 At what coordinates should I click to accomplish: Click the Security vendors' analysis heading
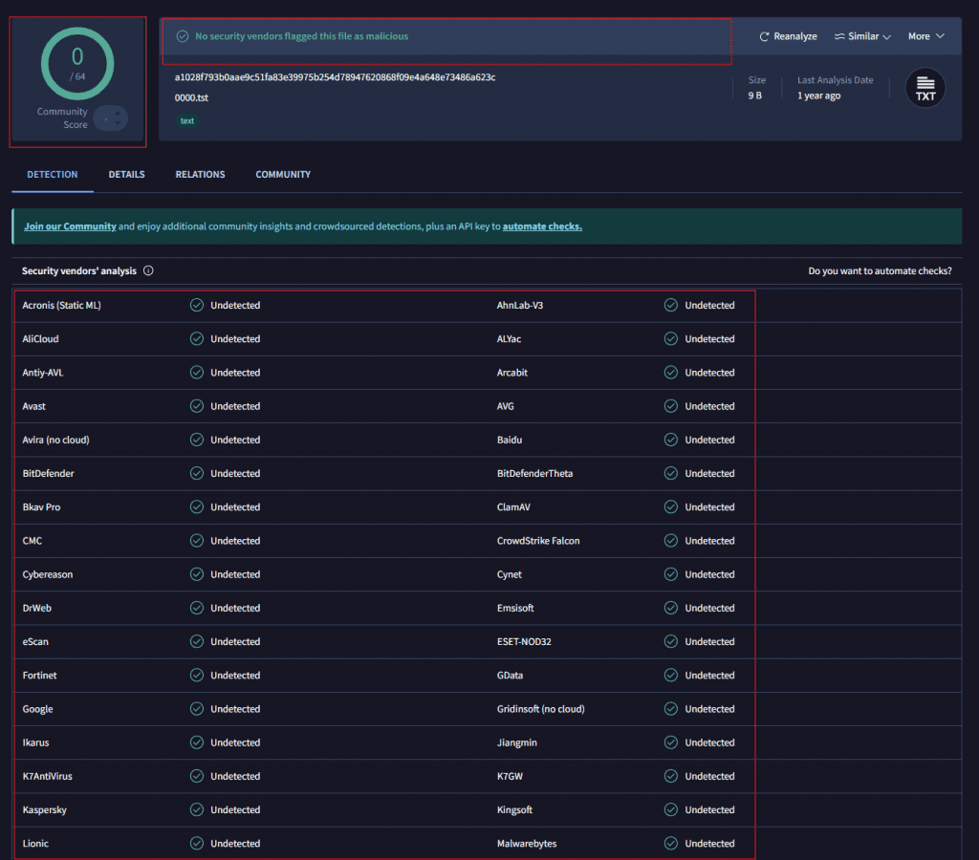[79, 270]
